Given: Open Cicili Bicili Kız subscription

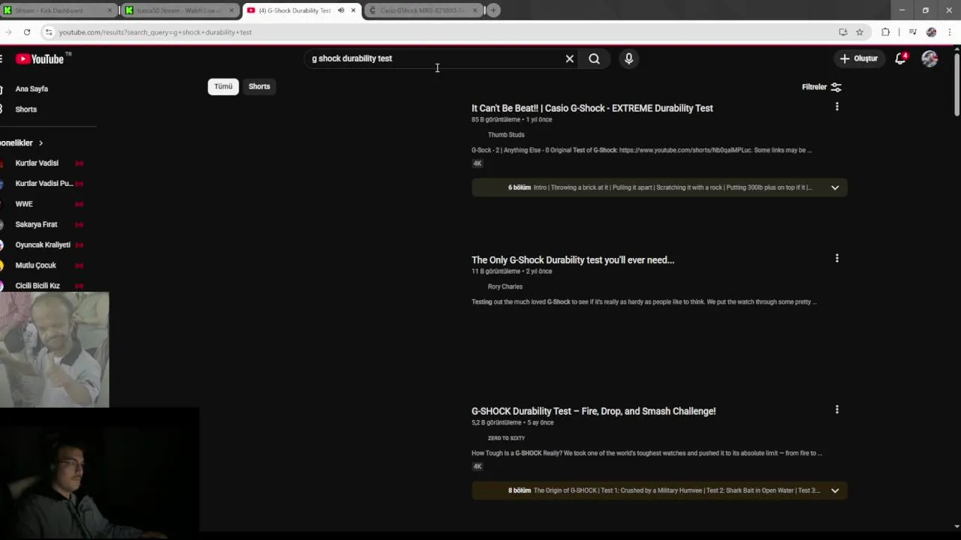Looking at the screenshot, I should click(38, 286).
